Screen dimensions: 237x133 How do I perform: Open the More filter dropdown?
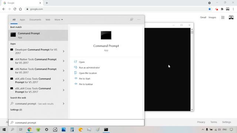[x=59, y=20]
